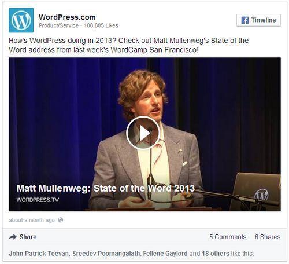Show the 18 others who liked
This screenshot has width=289, height=264.
point(216,254)
